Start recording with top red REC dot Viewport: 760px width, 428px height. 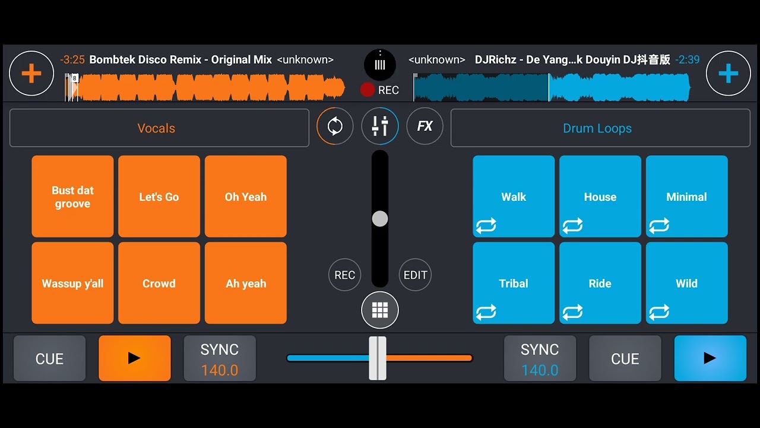pos(368,90)
